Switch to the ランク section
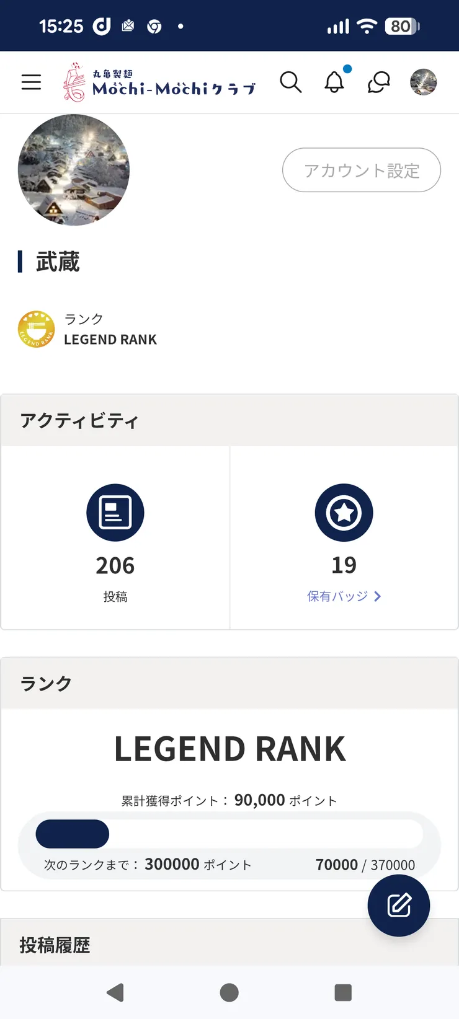This screenshot has width=459, height=1019. coord(45,683)
